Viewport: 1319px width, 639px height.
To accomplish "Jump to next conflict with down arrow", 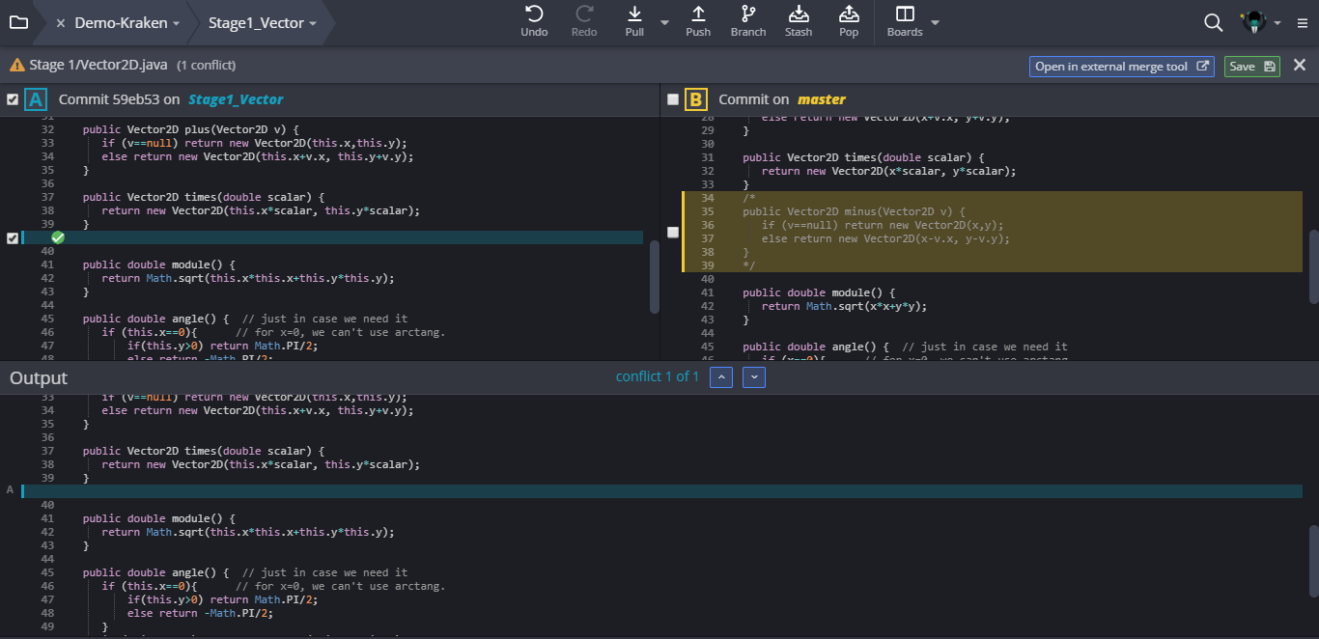I will pyautogui.click(x=753, y=377).
